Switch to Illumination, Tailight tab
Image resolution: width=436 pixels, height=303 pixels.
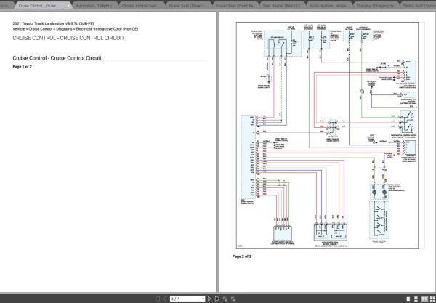coord(96,4)
